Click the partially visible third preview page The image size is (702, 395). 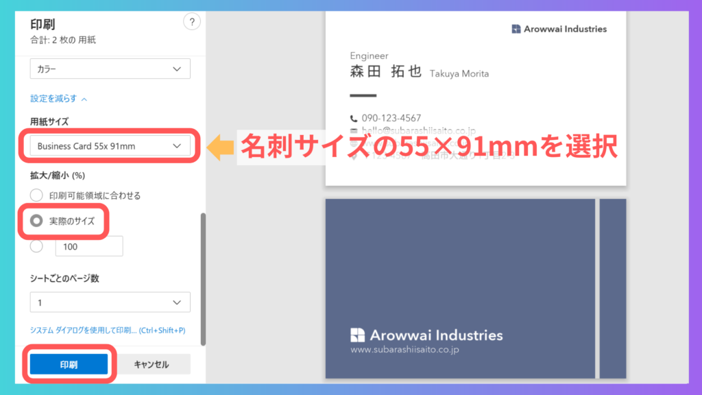(x=613, y=288)
